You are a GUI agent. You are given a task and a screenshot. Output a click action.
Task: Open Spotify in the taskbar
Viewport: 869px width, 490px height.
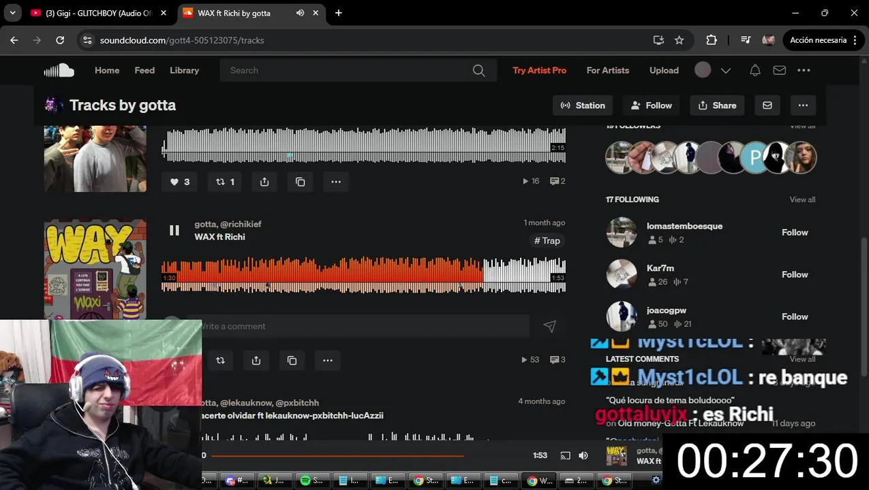311,480
